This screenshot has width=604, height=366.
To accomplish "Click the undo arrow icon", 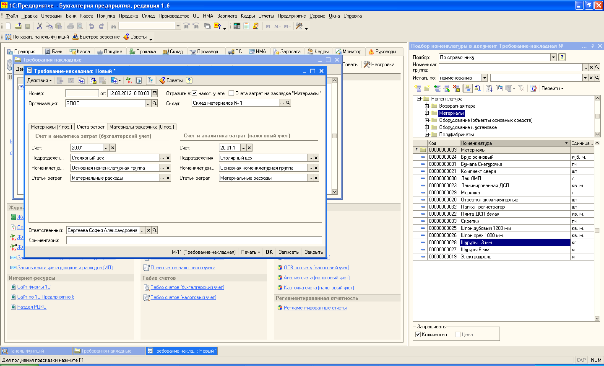I will click(91, 26).
